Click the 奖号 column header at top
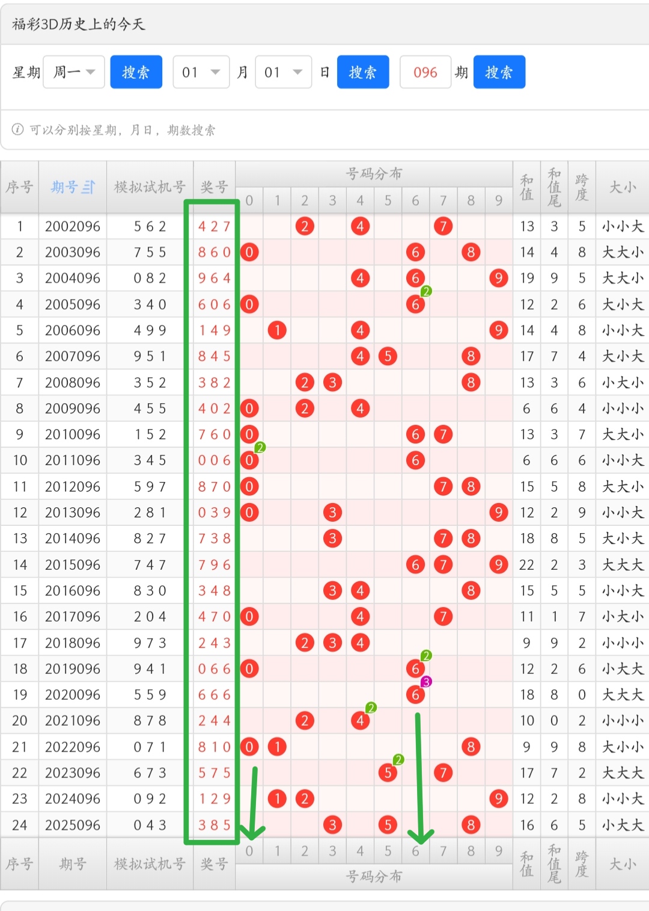649x911 pixels. click(214, 187)
